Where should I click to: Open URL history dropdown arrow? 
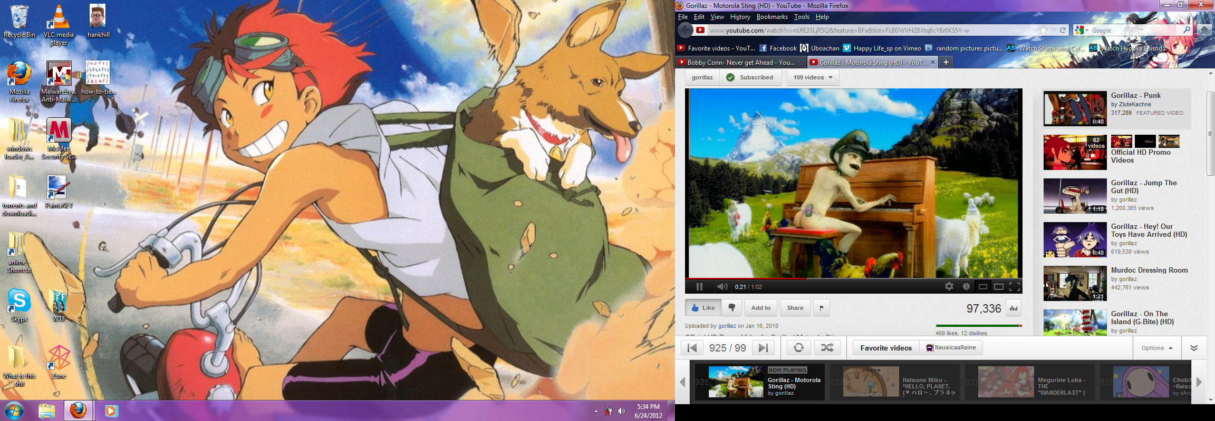[x=1054, y=30]
